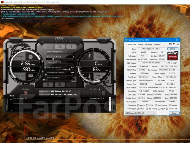
Task: Open the information 'i' button in Afterburner
Action: click(71, 47)
